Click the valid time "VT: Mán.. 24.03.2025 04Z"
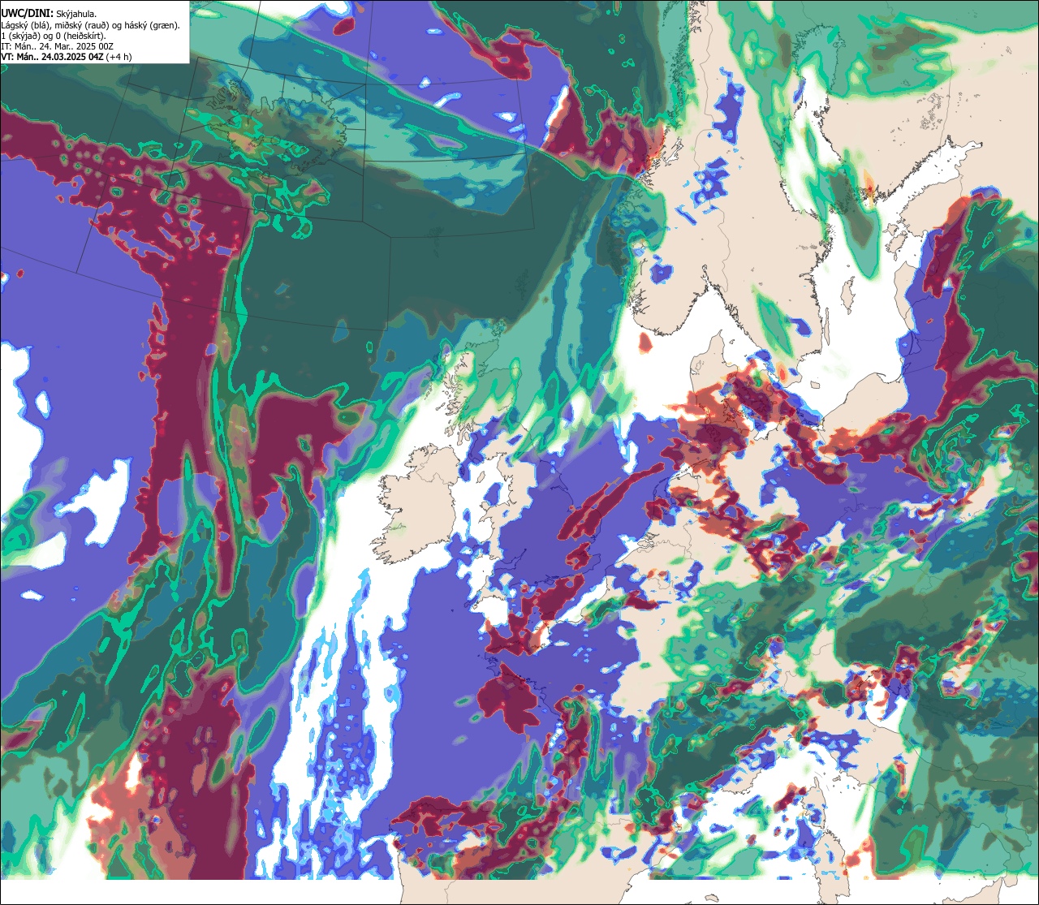 [x=52, y=57]
